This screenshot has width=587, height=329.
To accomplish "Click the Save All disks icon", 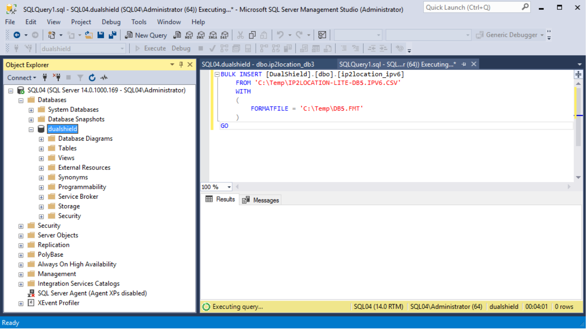I will (112, 35).
